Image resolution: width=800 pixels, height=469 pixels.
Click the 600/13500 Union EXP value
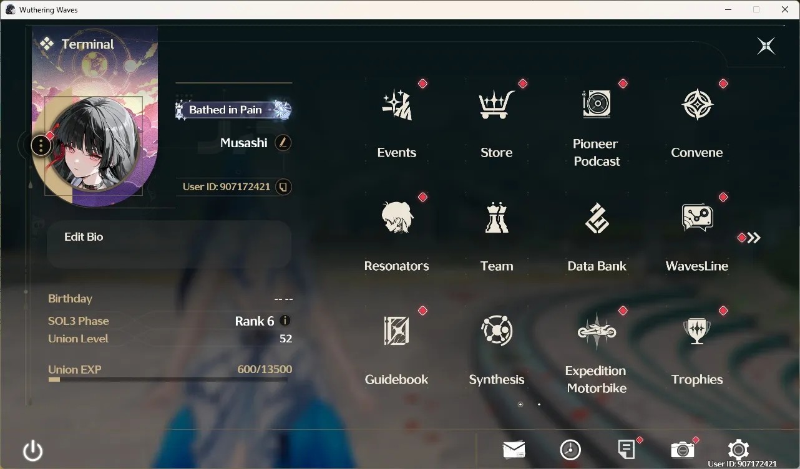tap(265, 369)
